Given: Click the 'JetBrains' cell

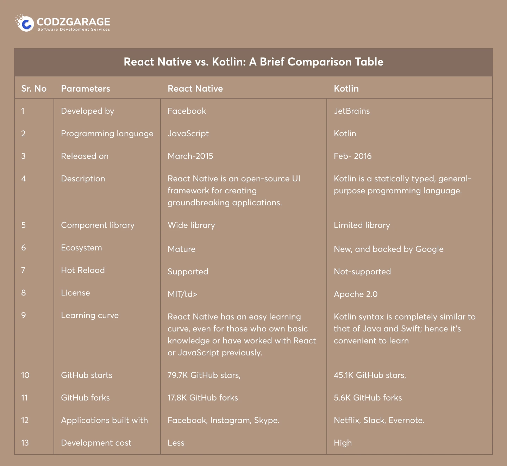Looking at the screenshot, I should click(352, 111).
